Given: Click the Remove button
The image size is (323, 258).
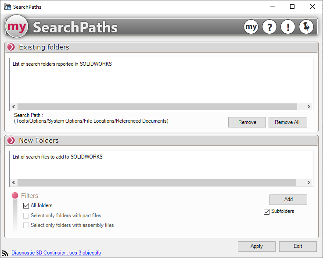Looking at the screenshot, I should (247, 122).
